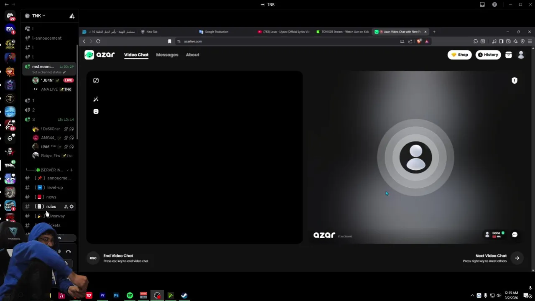Image resolution: width=535 pixels, height=301 pixels.
Task: Open the Messages tab
Action: click(167, 55)
